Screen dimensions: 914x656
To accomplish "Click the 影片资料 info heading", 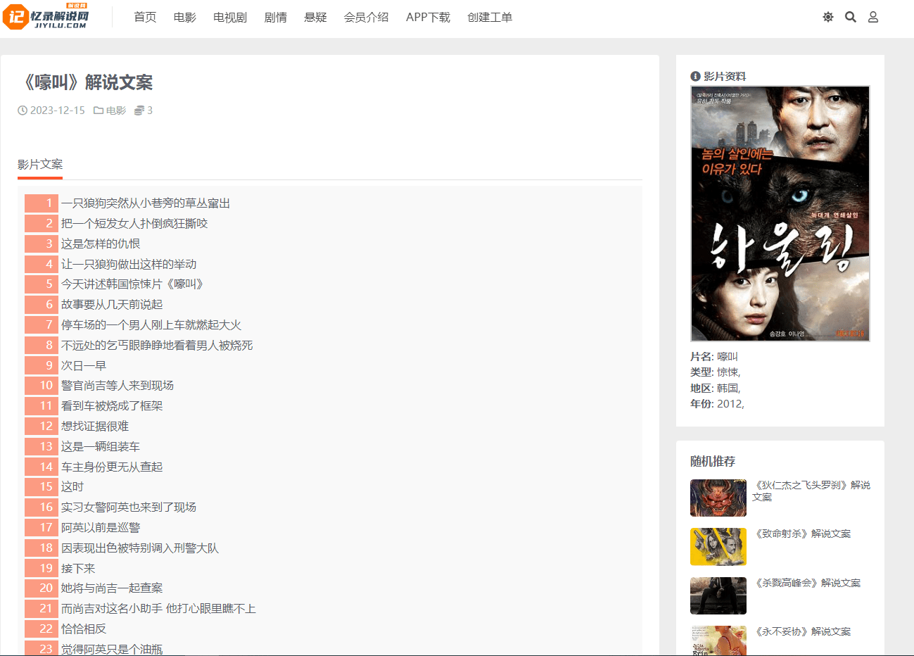I will (x=718, y=76).
